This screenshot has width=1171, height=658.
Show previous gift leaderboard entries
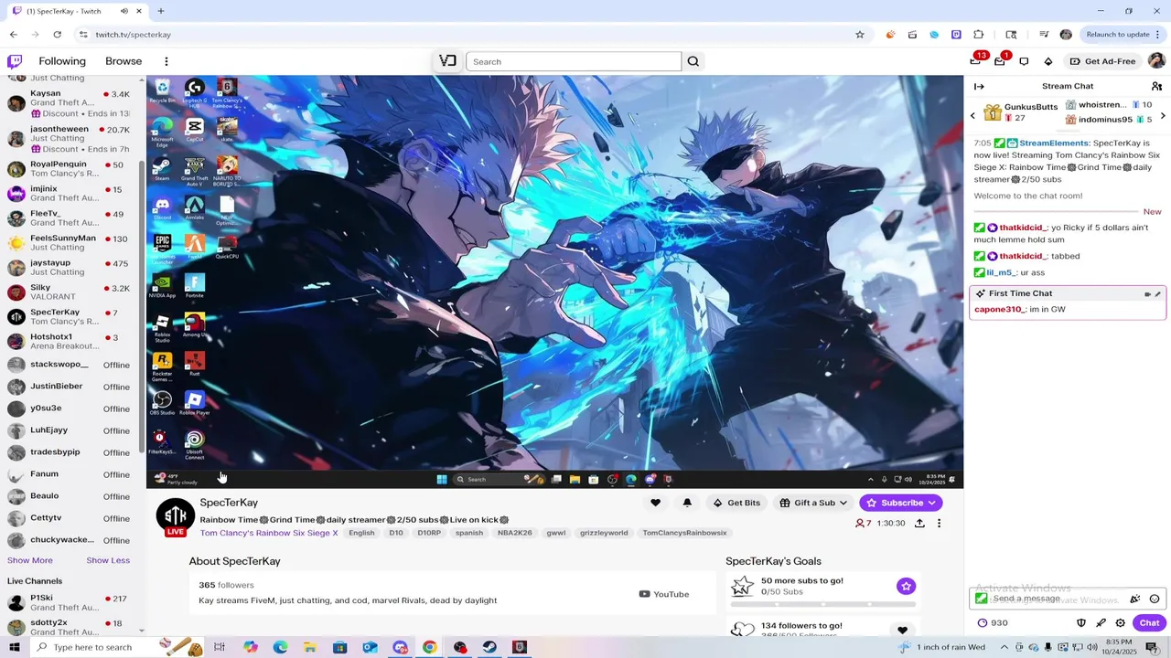pos(972,115)
